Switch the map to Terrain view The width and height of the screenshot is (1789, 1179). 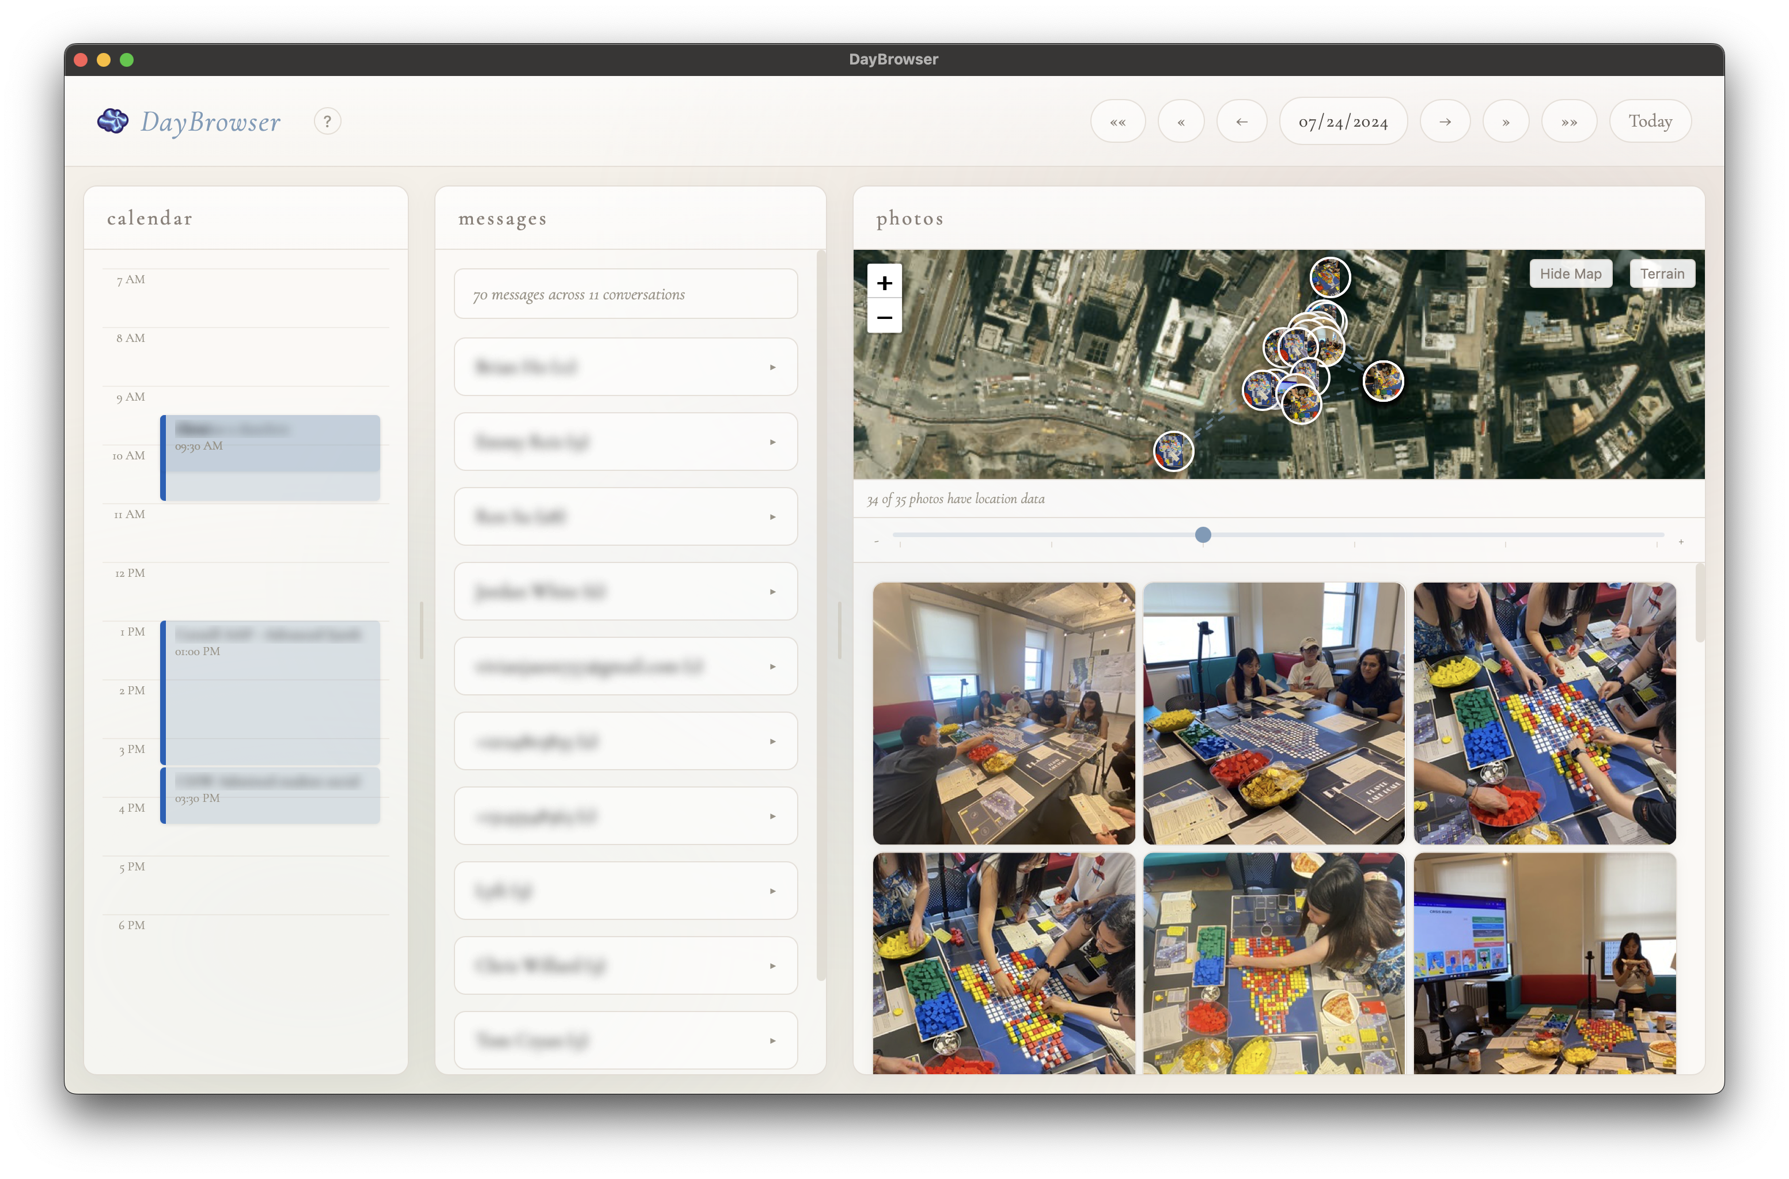1661,273
